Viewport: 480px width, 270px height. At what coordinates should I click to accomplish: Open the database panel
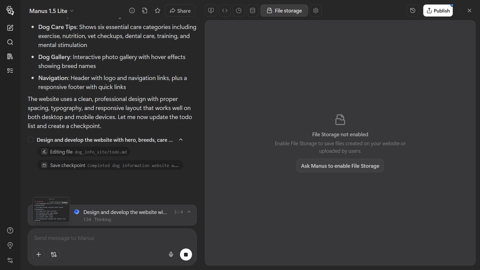(252, 10)
